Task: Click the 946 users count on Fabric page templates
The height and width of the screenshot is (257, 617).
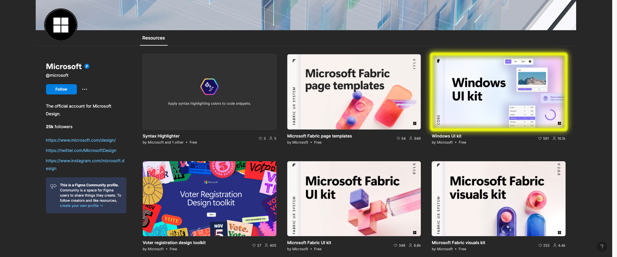Action: tap(417, 138)
